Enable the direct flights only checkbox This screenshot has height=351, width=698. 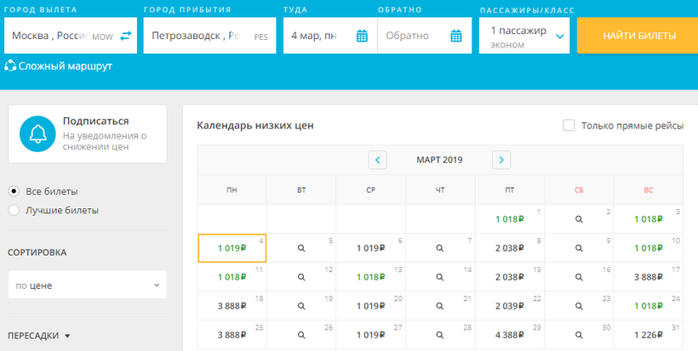coord(569,126)
